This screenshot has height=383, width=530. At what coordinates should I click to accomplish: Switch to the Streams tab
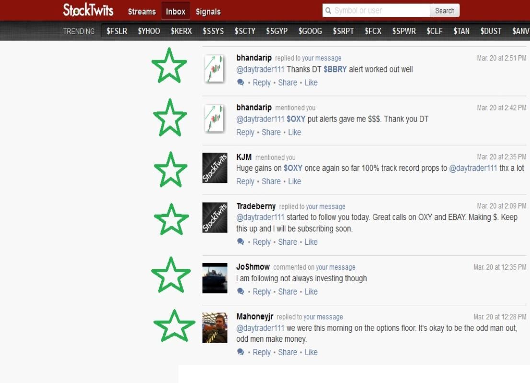(x=142, y=12)
